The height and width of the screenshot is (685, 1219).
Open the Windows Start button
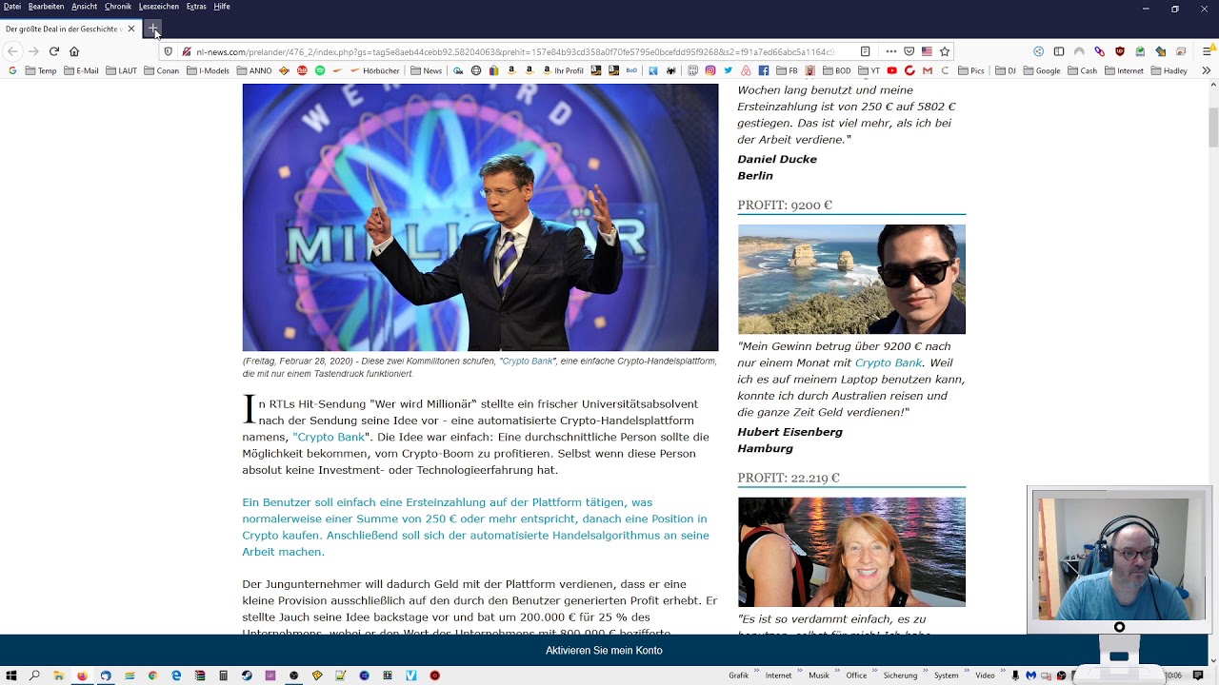pyautogui.click(x=11, y=675)
